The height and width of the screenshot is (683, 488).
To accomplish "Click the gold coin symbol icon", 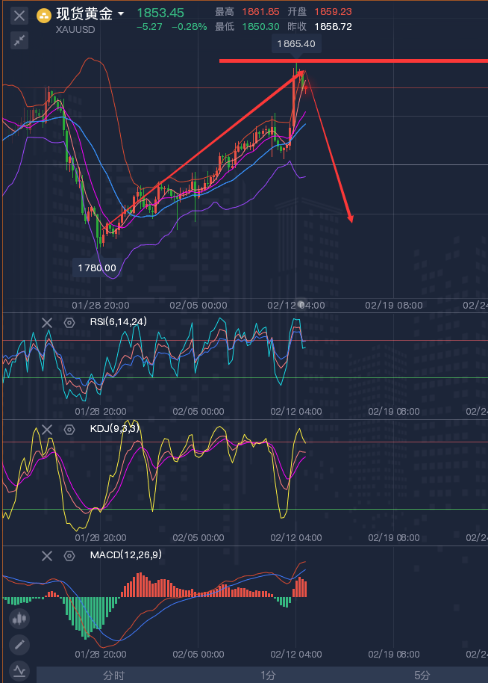I will point(44,15).
